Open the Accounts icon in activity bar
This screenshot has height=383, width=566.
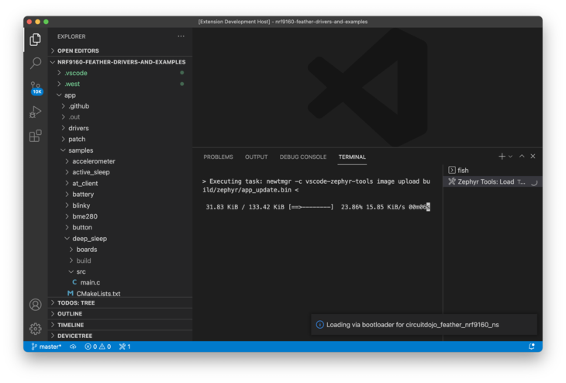pyautogui.click(x=36, y=305)
